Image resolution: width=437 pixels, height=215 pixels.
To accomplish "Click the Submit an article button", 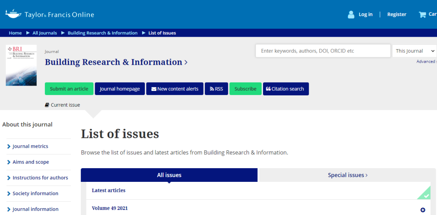I will click(x=69, y=89).
